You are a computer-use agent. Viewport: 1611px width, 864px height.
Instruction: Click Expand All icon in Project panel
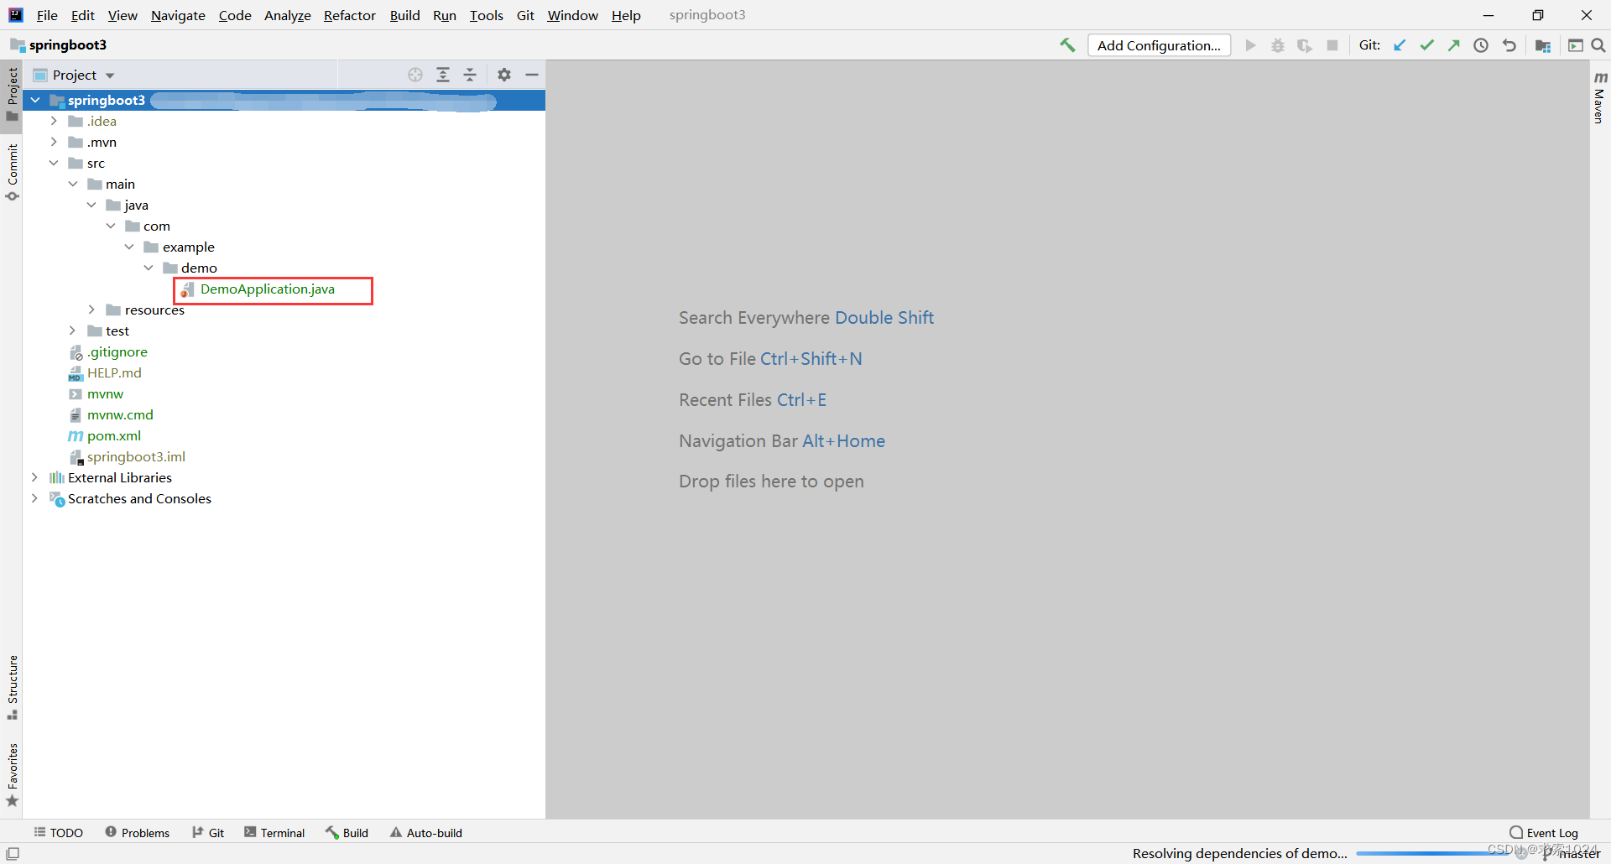[443, 75]
